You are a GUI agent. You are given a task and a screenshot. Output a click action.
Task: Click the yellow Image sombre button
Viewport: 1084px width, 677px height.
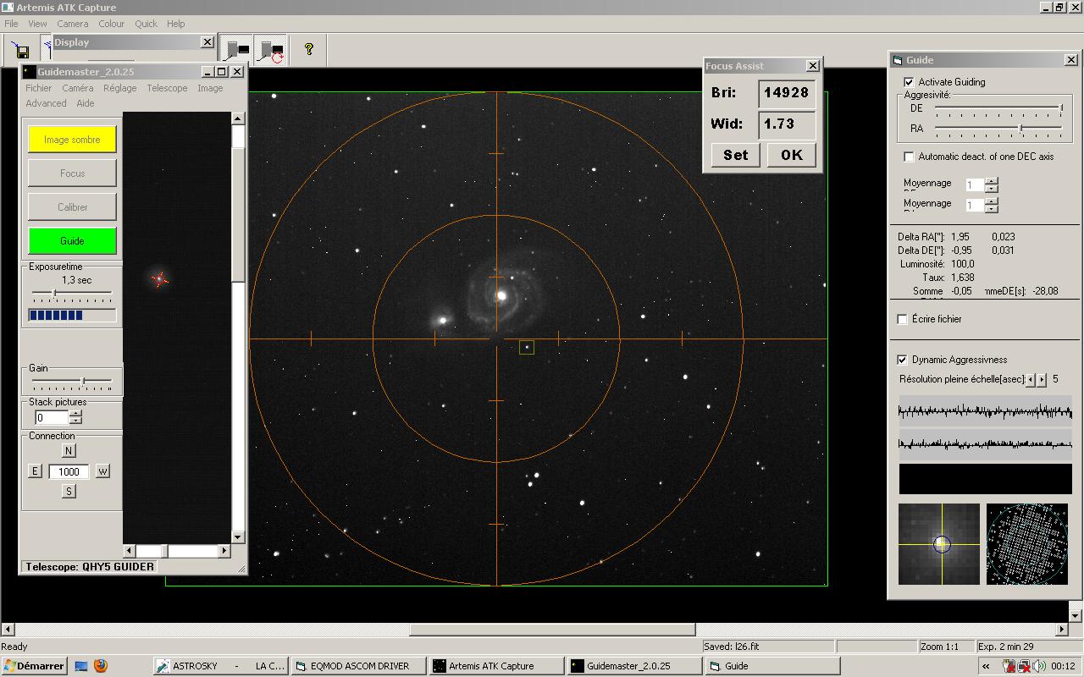pyautogui.click(x=72, y=140)
